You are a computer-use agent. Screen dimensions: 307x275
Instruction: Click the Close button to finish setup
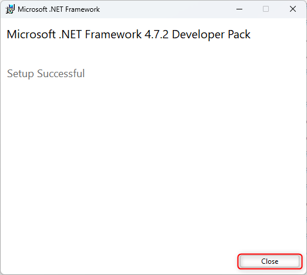point(270,261)
